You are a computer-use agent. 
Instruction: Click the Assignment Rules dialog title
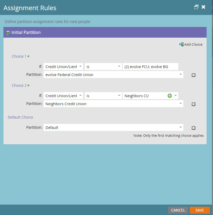tap(30, 8)
